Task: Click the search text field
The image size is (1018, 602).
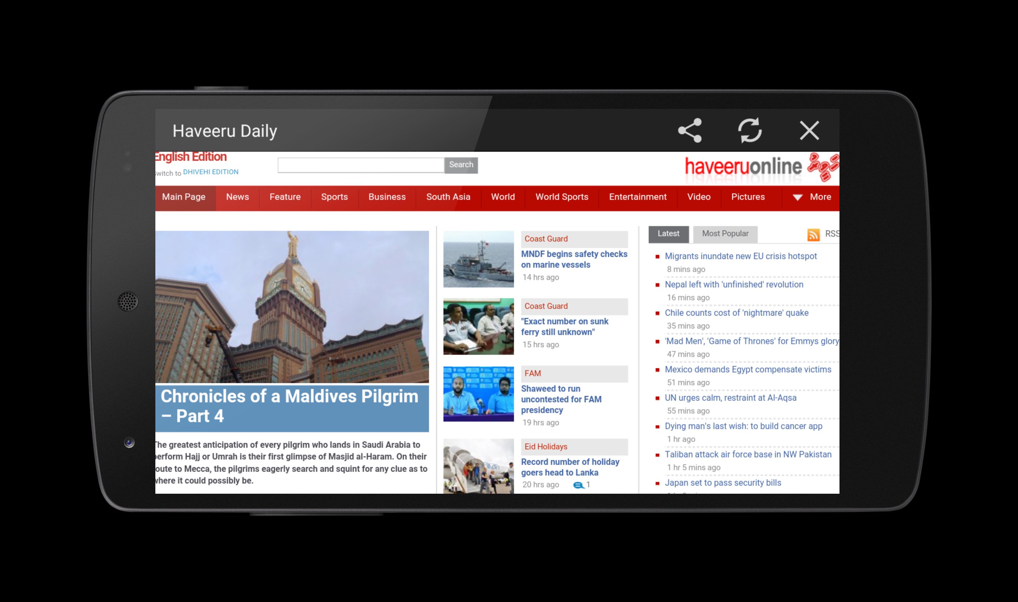Action: 360,165
